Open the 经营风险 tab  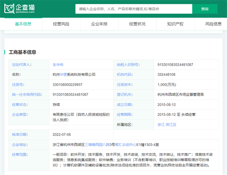coord(61,24)
